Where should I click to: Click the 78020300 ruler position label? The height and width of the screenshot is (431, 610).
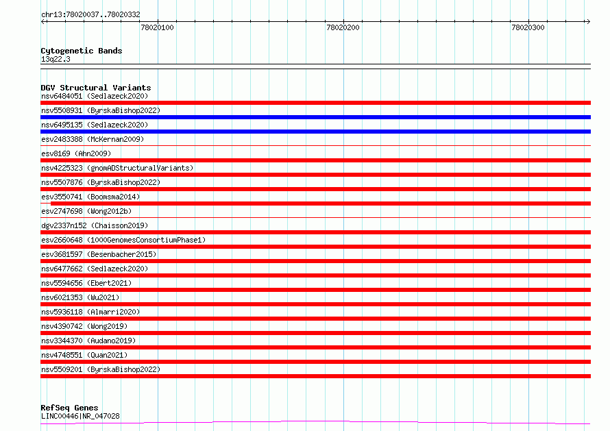pos(528,27)
